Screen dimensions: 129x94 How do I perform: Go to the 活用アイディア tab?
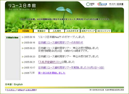pos(88,31)
